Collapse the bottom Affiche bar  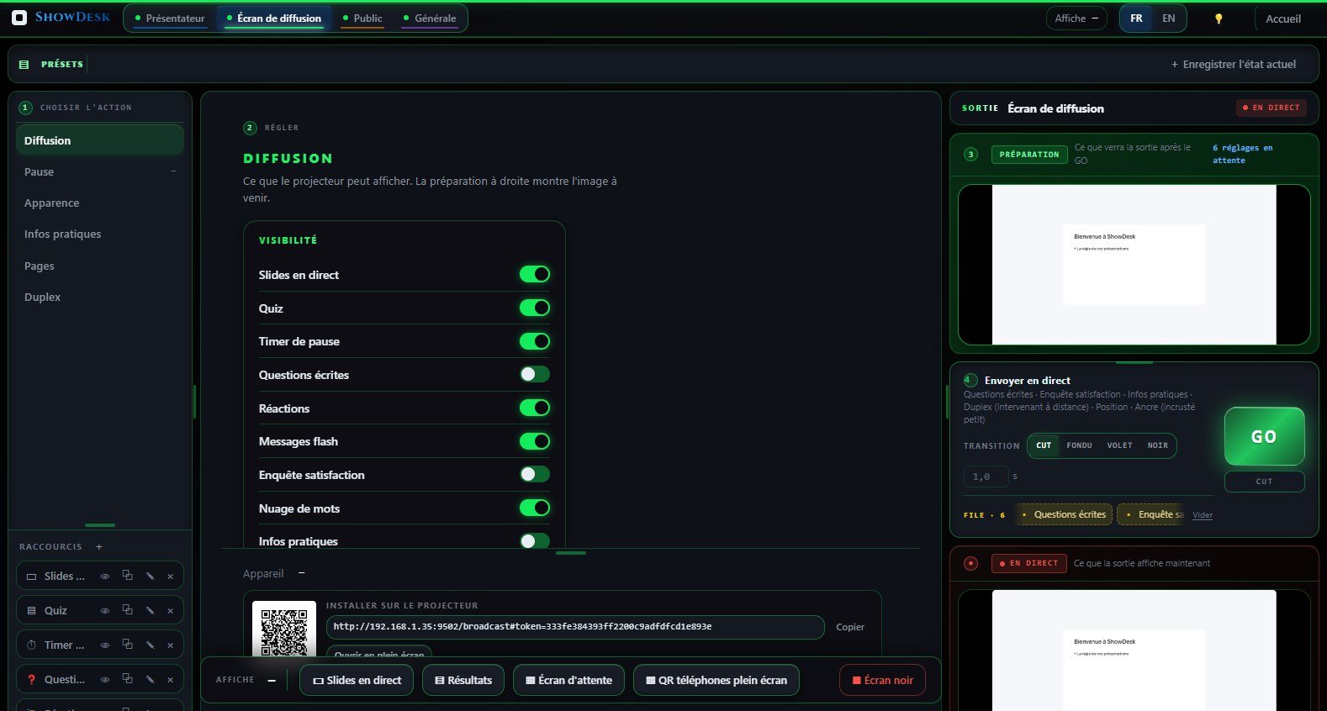272,680
